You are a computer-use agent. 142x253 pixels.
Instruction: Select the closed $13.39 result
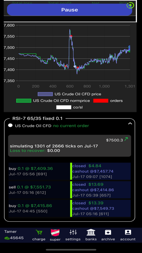(x=88, y=203)
